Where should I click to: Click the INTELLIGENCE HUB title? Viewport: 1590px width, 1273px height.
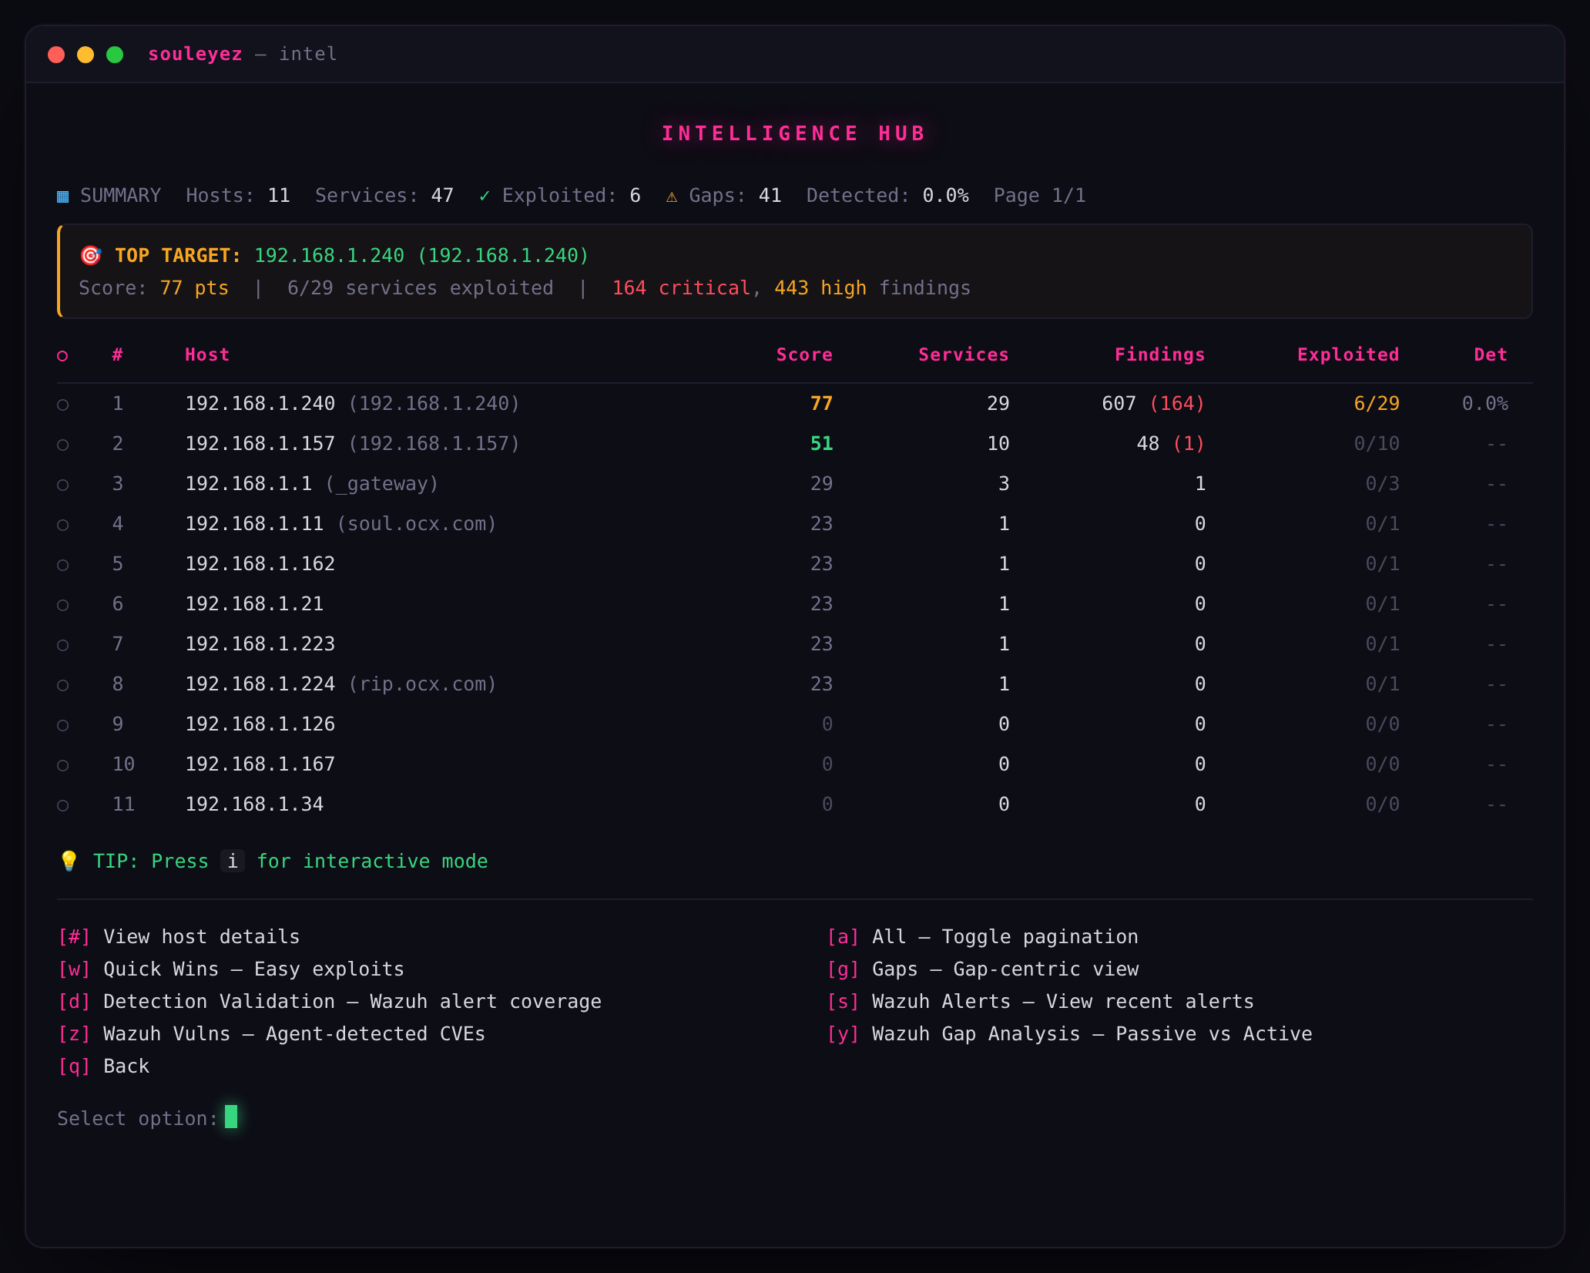[794, 133]
